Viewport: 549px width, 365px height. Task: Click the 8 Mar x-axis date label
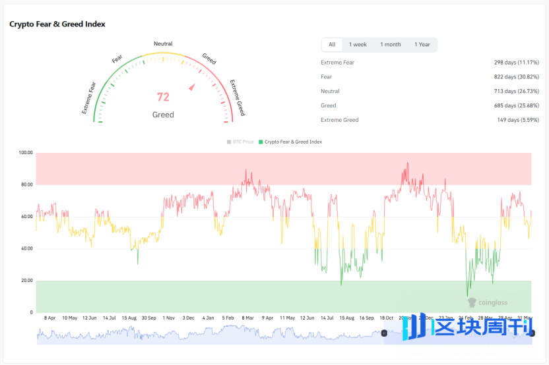[x=247, y=318]
